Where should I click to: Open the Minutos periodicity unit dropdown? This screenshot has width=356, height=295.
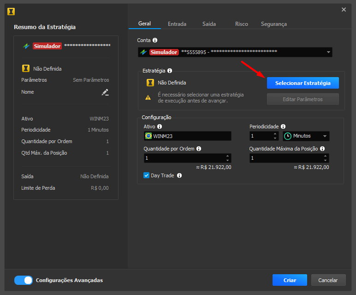pyautogui.click(x=306, y=136)
